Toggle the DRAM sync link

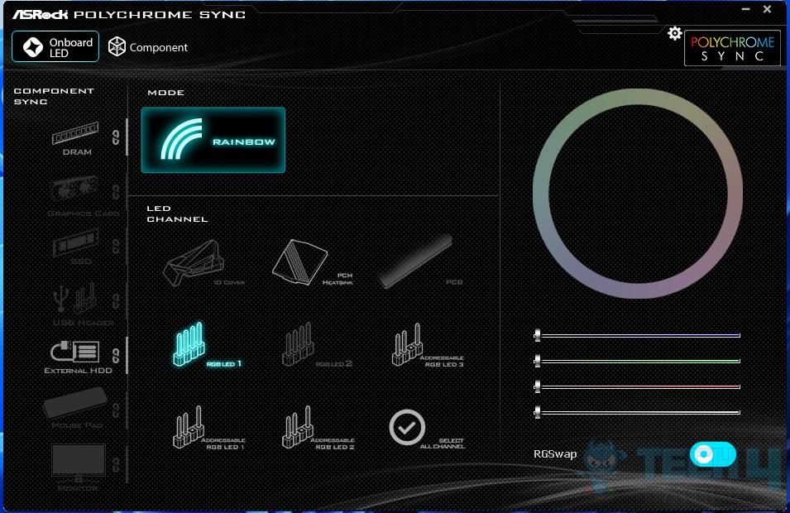point(116,137)
